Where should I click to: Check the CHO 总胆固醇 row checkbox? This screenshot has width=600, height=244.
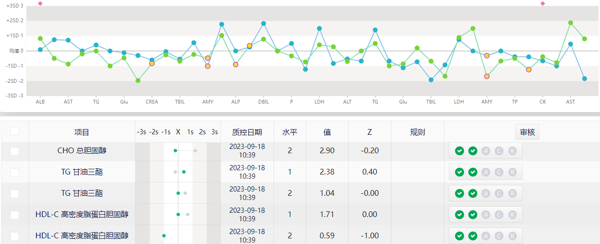(x=15, y=151)
